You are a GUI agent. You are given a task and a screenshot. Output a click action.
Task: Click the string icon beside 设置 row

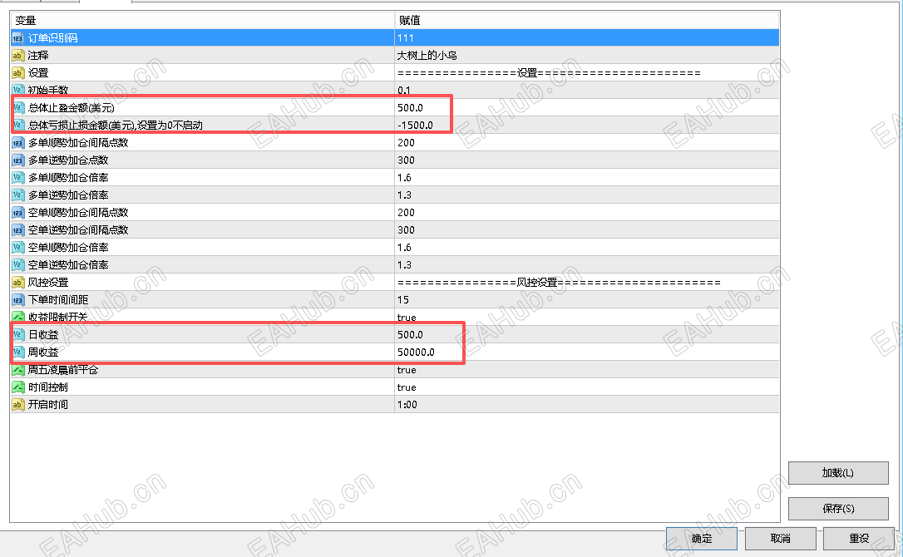[17, 73]
